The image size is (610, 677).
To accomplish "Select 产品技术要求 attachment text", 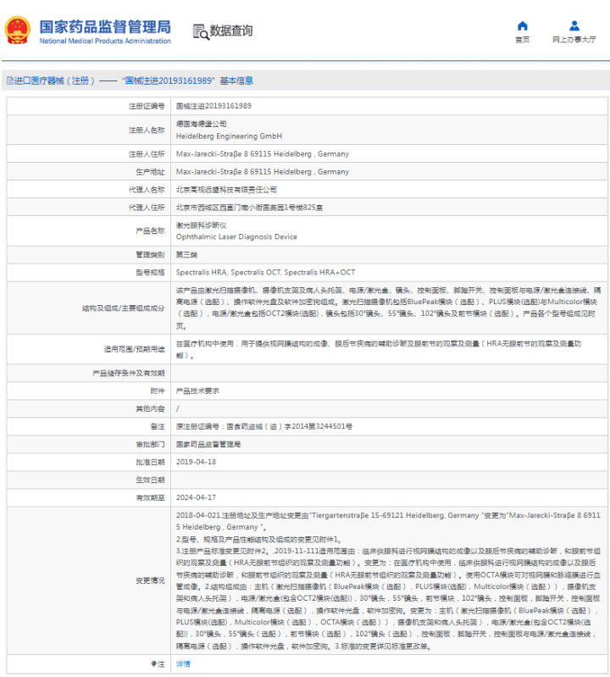I will click(197, 391).
